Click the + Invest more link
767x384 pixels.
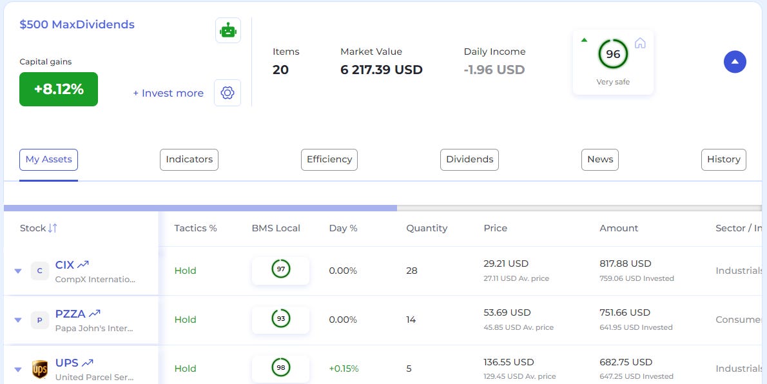pos(168,93)
